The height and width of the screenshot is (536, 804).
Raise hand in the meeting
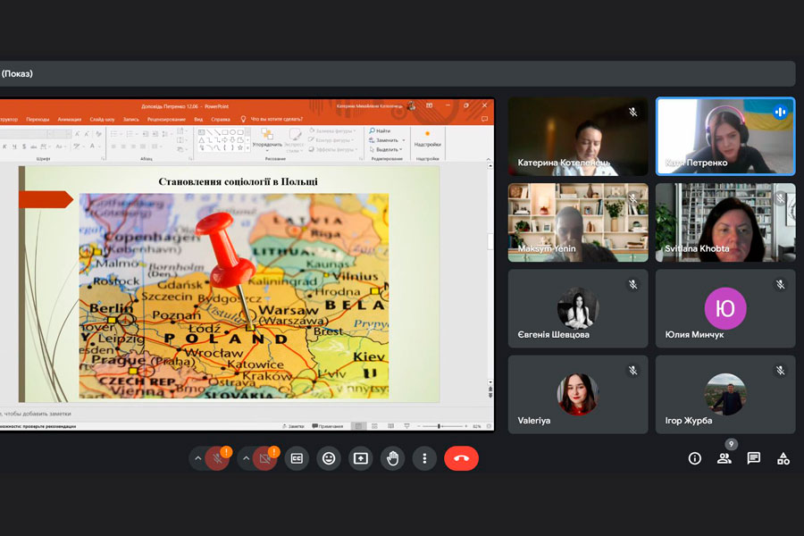pyautogui.click(x=392, y=458)
